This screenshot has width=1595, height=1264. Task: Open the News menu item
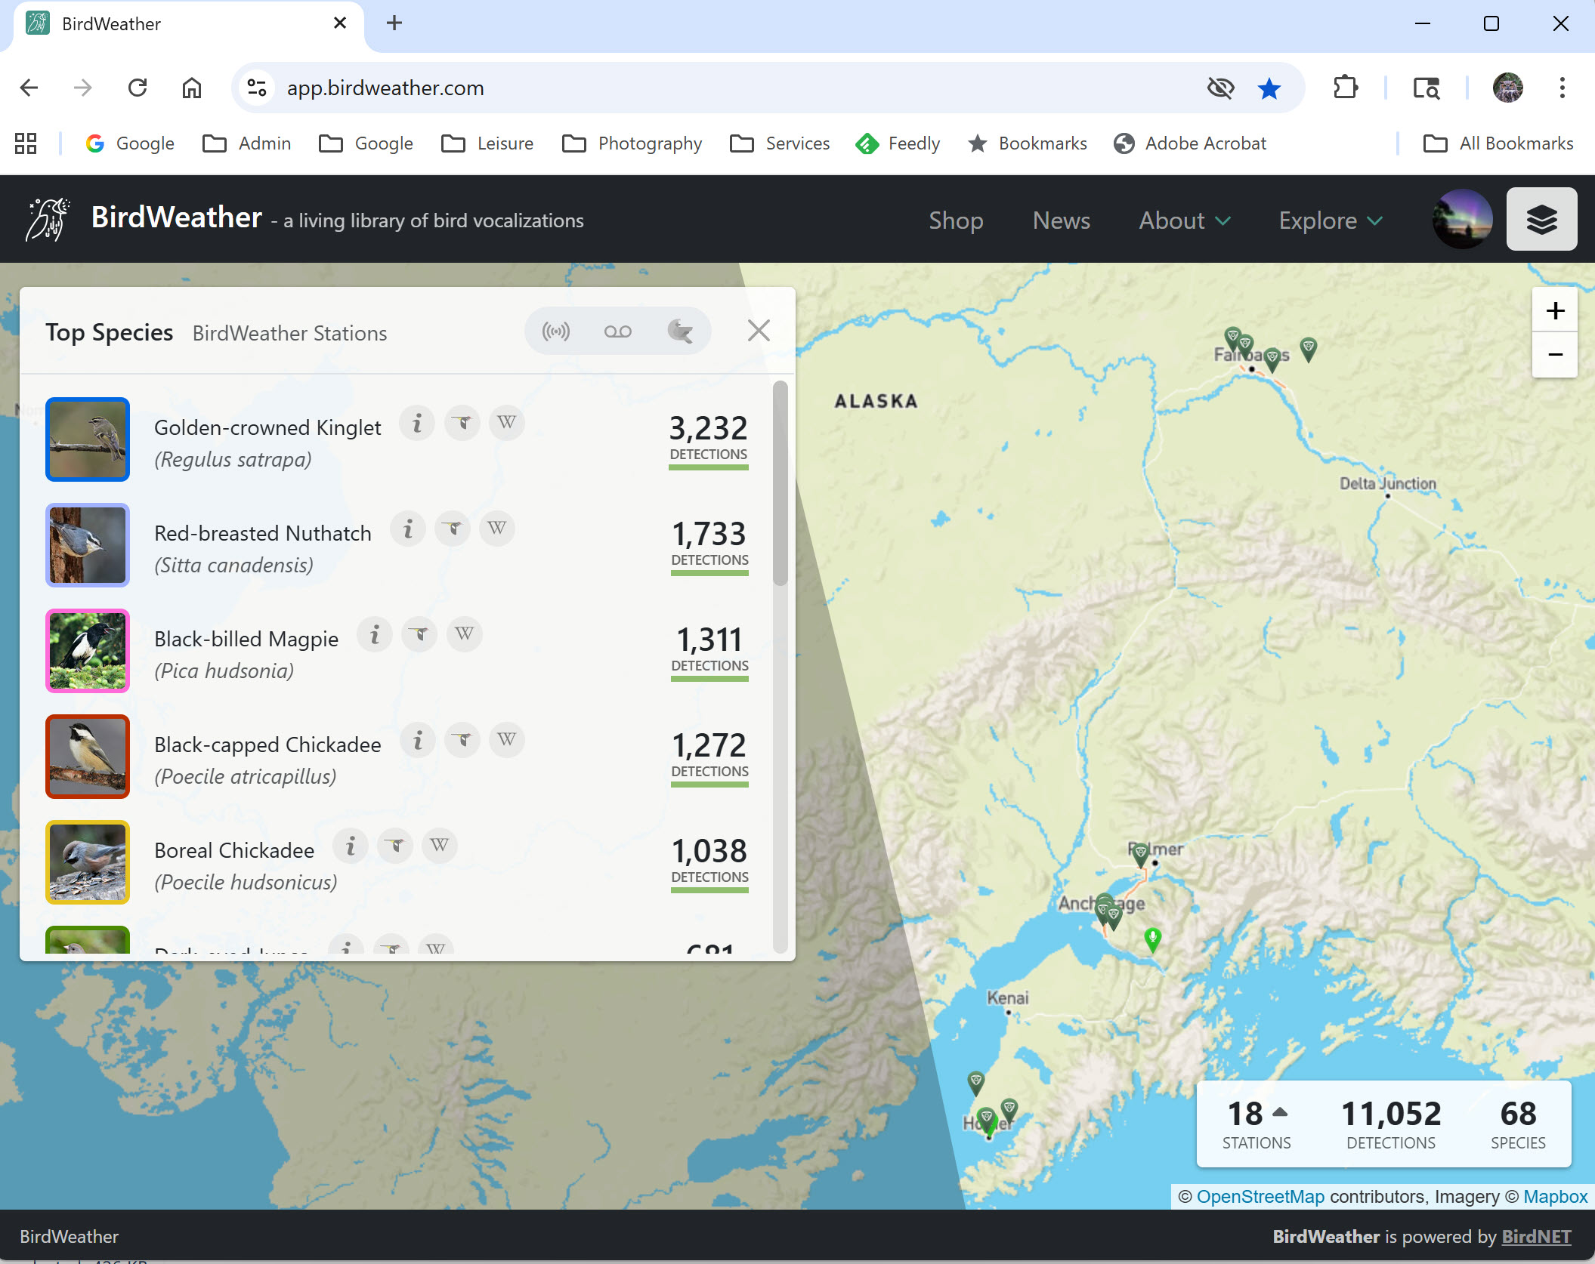point(1061,220)
